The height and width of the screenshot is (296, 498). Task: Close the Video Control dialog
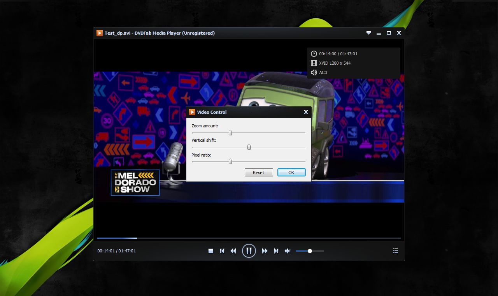point(306,112)
